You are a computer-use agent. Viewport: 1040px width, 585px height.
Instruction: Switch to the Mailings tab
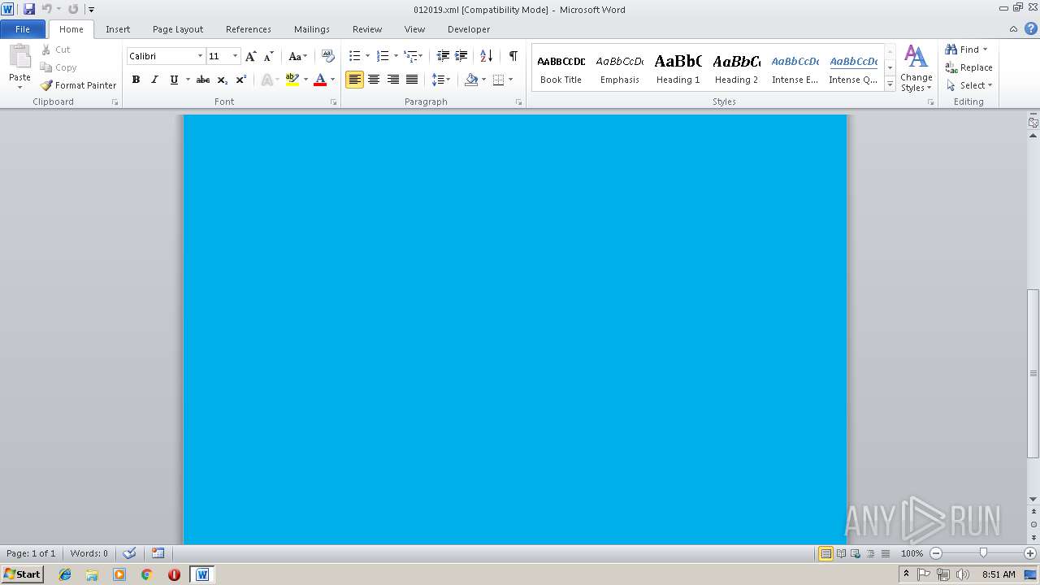pos(312,29)
